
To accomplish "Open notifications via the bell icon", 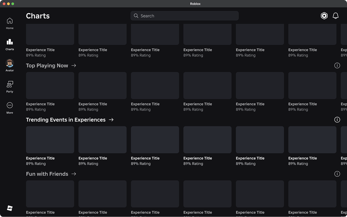I will (x=335, y=16).
